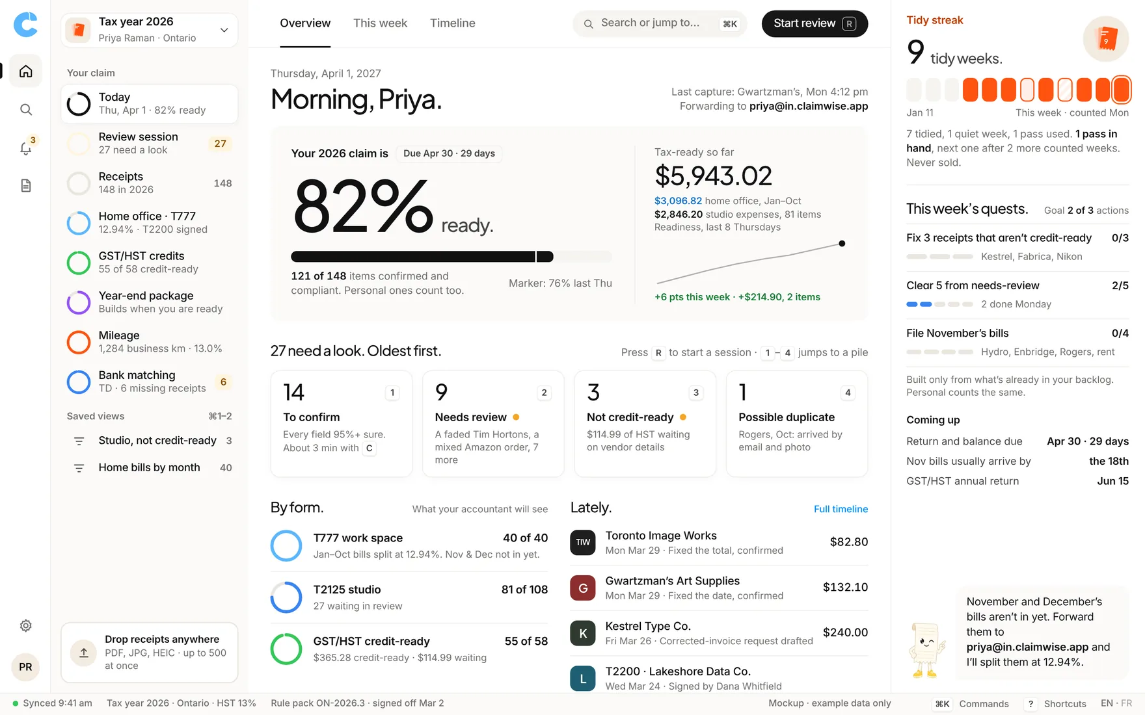The image size is (1145, 715).
Task: Click the EN · FR language switch
Action: pos(1116,703)
